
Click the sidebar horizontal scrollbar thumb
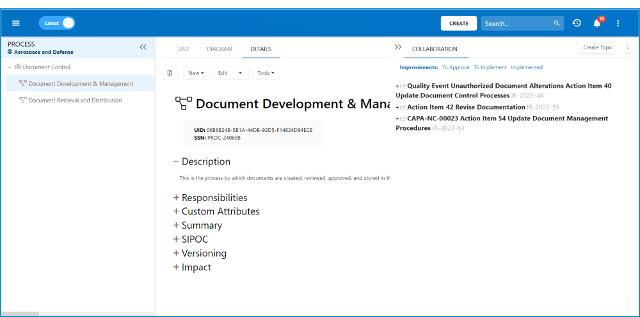pyautogui.click(x=20, y=314)
